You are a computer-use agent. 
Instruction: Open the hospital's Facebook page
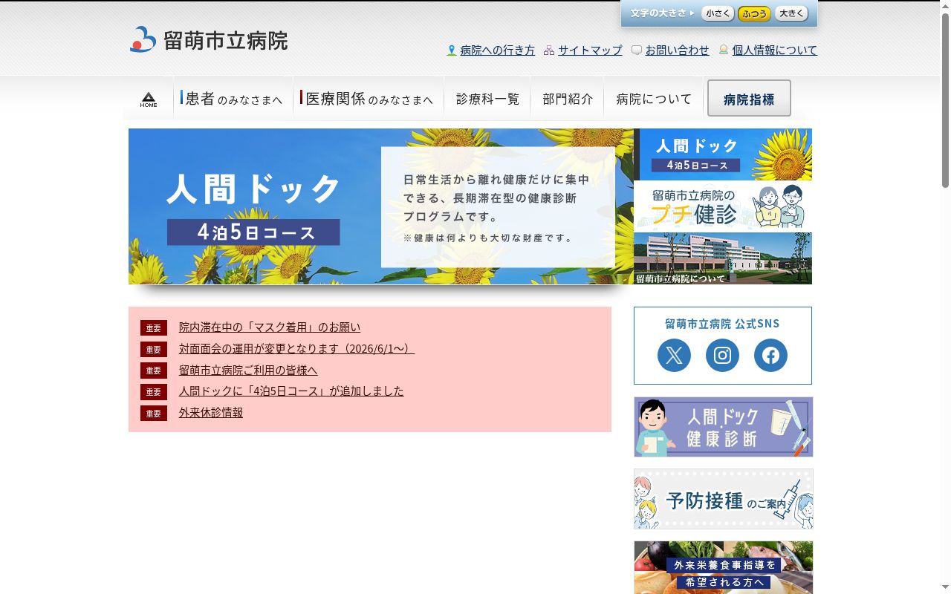click(770, 355)
